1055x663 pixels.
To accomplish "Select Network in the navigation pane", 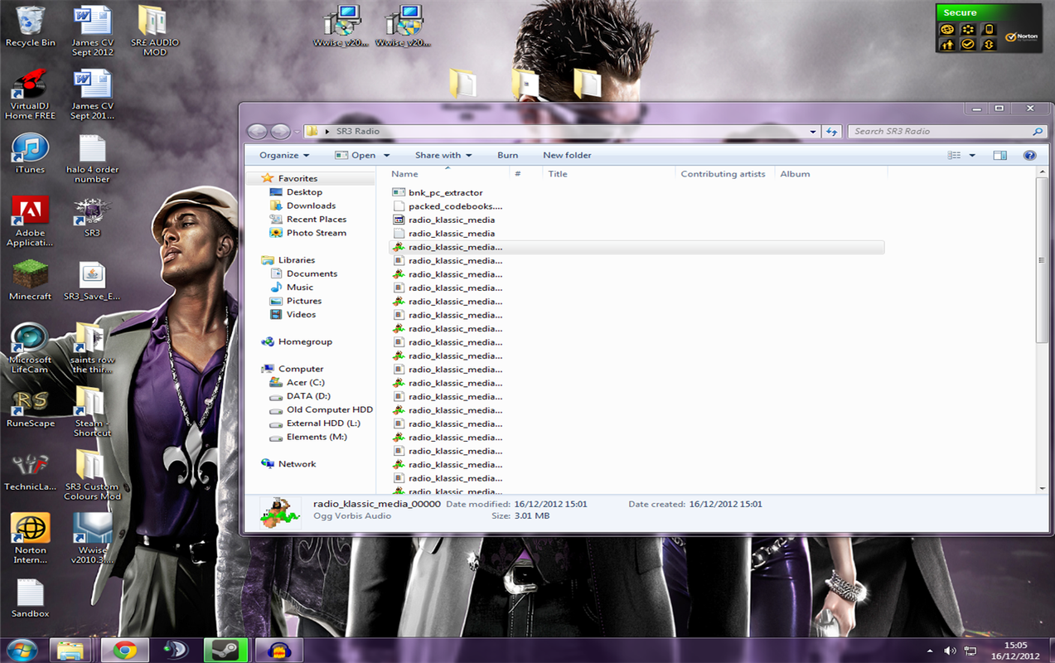I will (297, 464).
